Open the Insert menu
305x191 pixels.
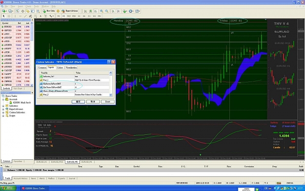20,6
